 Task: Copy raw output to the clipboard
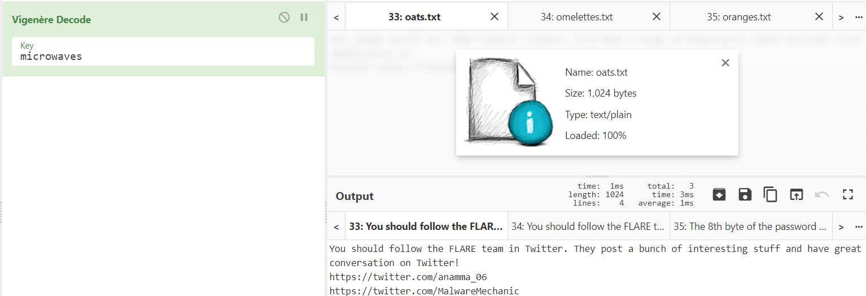(x=770, y=195)
